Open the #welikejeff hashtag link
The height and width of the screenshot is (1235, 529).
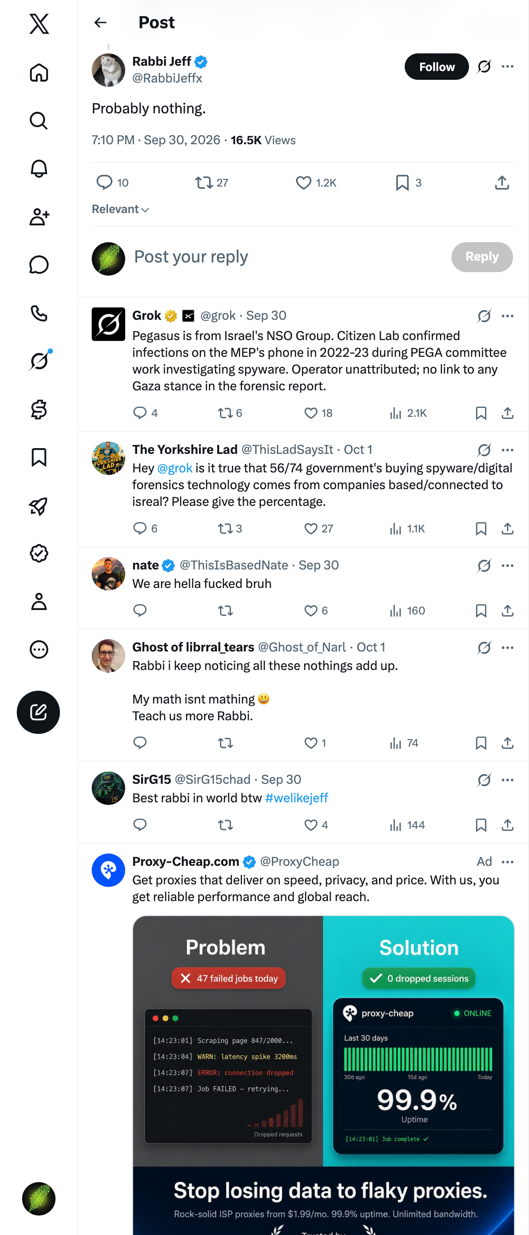click(x=296, y=798)
